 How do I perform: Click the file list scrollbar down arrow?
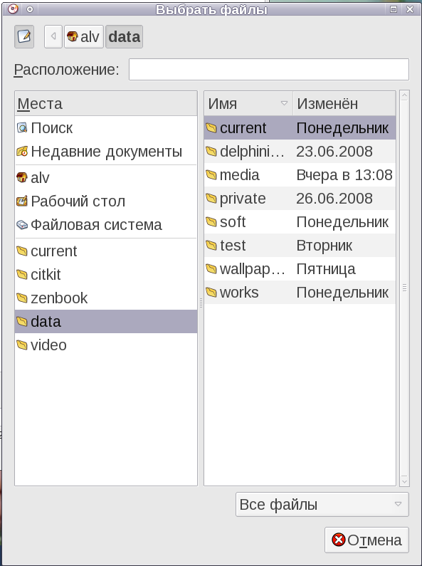coord(404,481)
